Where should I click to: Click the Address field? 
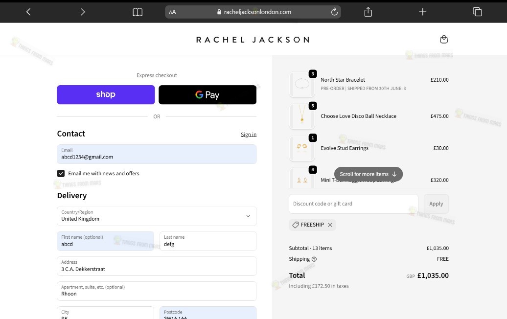(x=157, y=266)
